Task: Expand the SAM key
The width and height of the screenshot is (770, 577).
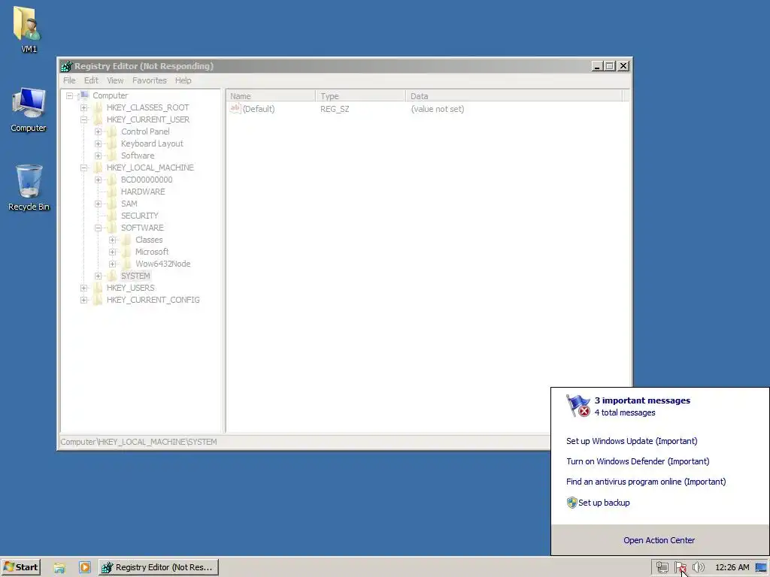Action: coord(99,204)
